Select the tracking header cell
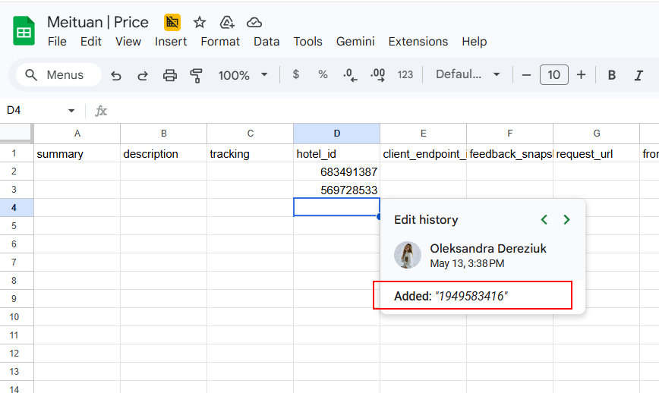The height and width of the screenshot is (393, 659). [x=251, y=154]
